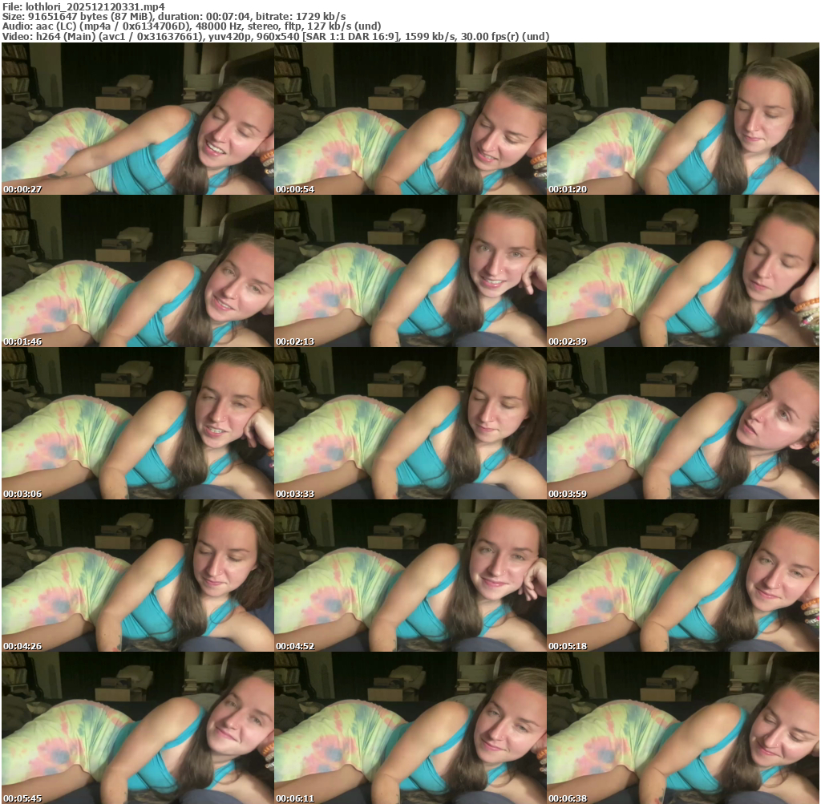Click the thumbnail at 00:03:06

click(x=138, y=423)
